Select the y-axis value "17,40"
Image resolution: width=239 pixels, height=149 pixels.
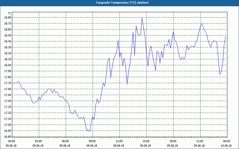coord(8,101)
